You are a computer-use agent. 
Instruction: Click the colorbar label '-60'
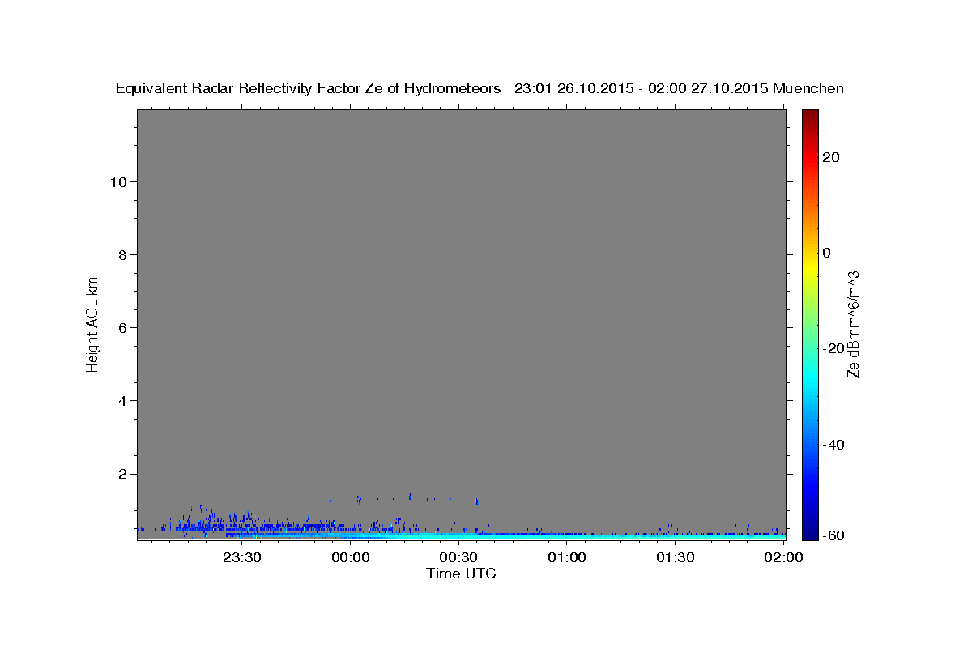tap(833, 535)
